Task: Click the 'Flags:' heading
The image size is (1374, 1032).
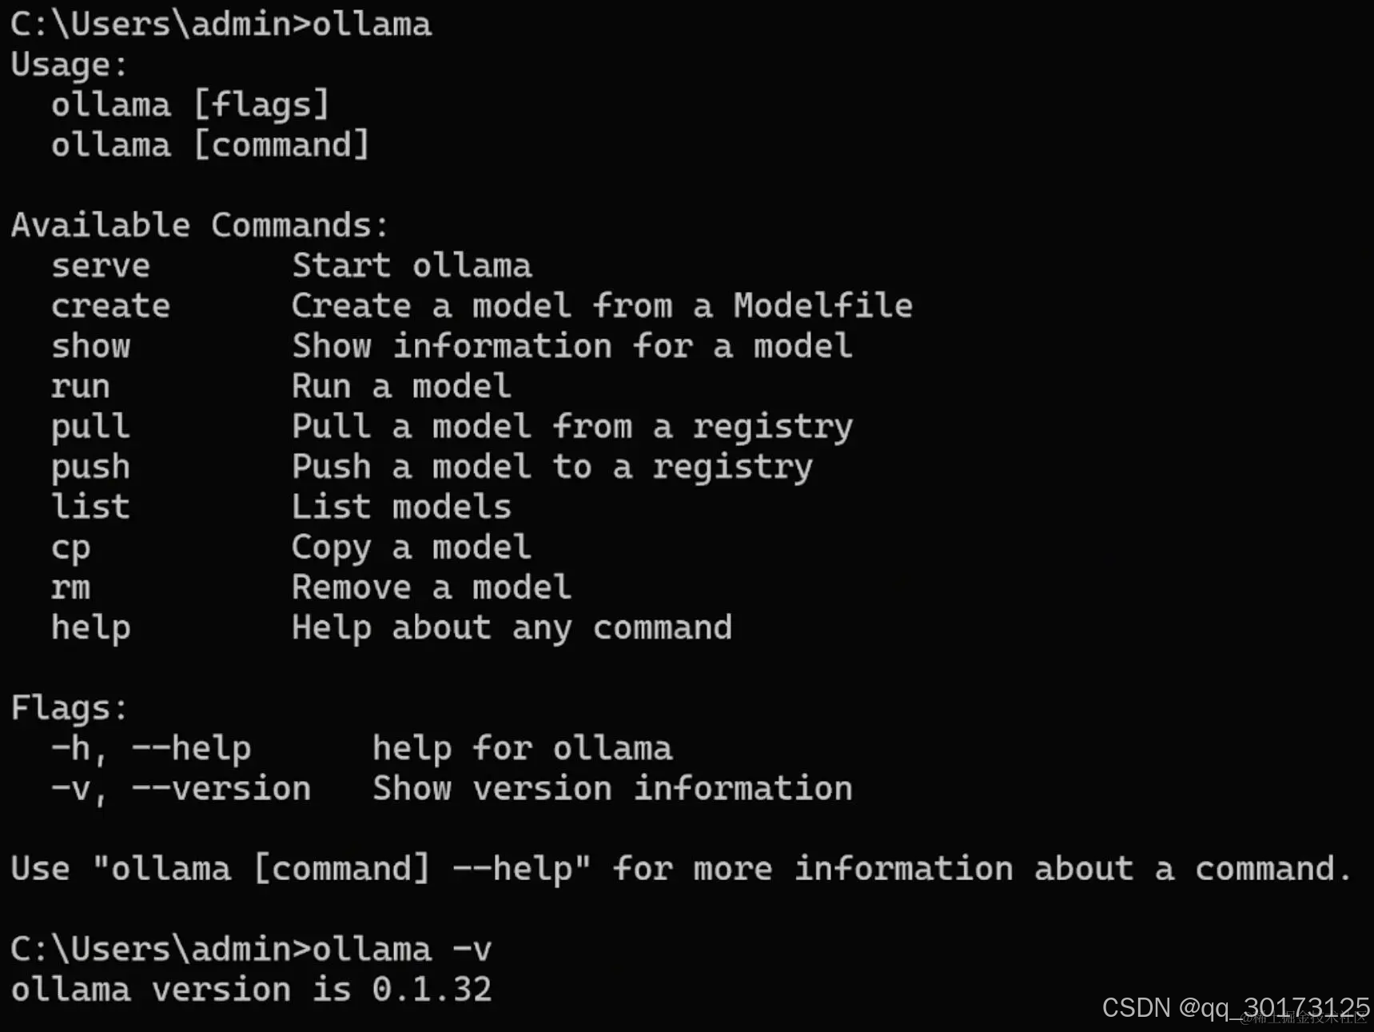Action: click(x=70, y=709)
